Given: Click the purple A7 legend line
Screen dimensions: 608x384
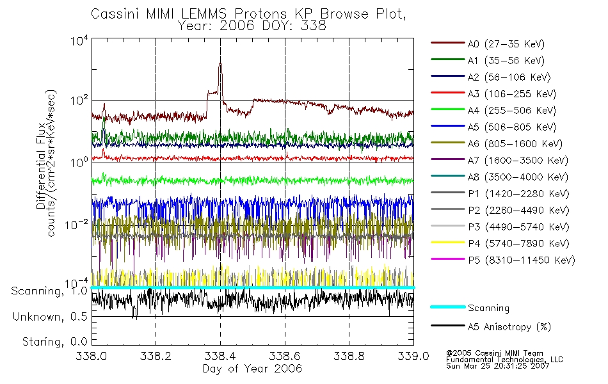Looking at the screenshot, I should [448, 159].
